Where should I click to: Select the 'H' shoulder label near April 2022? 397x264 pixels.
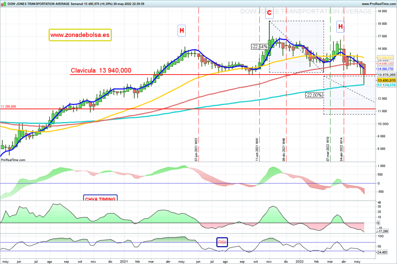coord(340,27)
